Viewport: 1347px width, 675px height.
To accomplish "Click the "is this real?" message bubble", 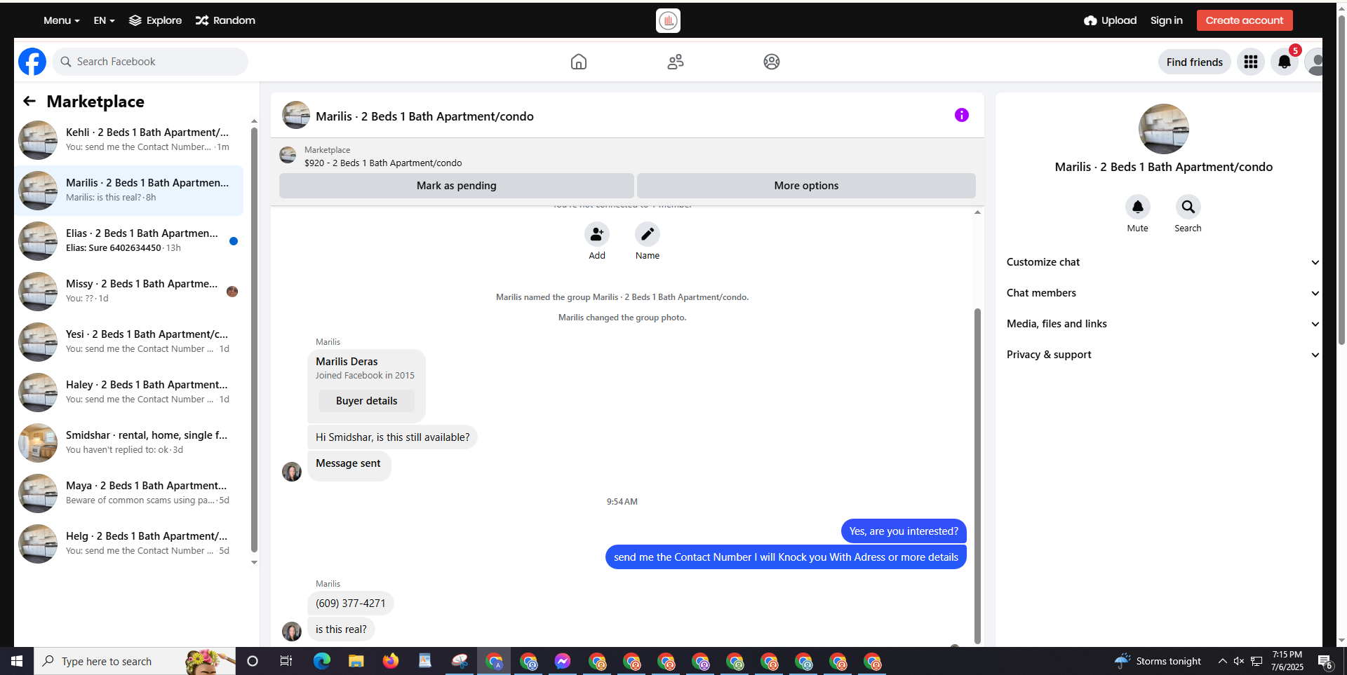I will [x=341, y=629].
